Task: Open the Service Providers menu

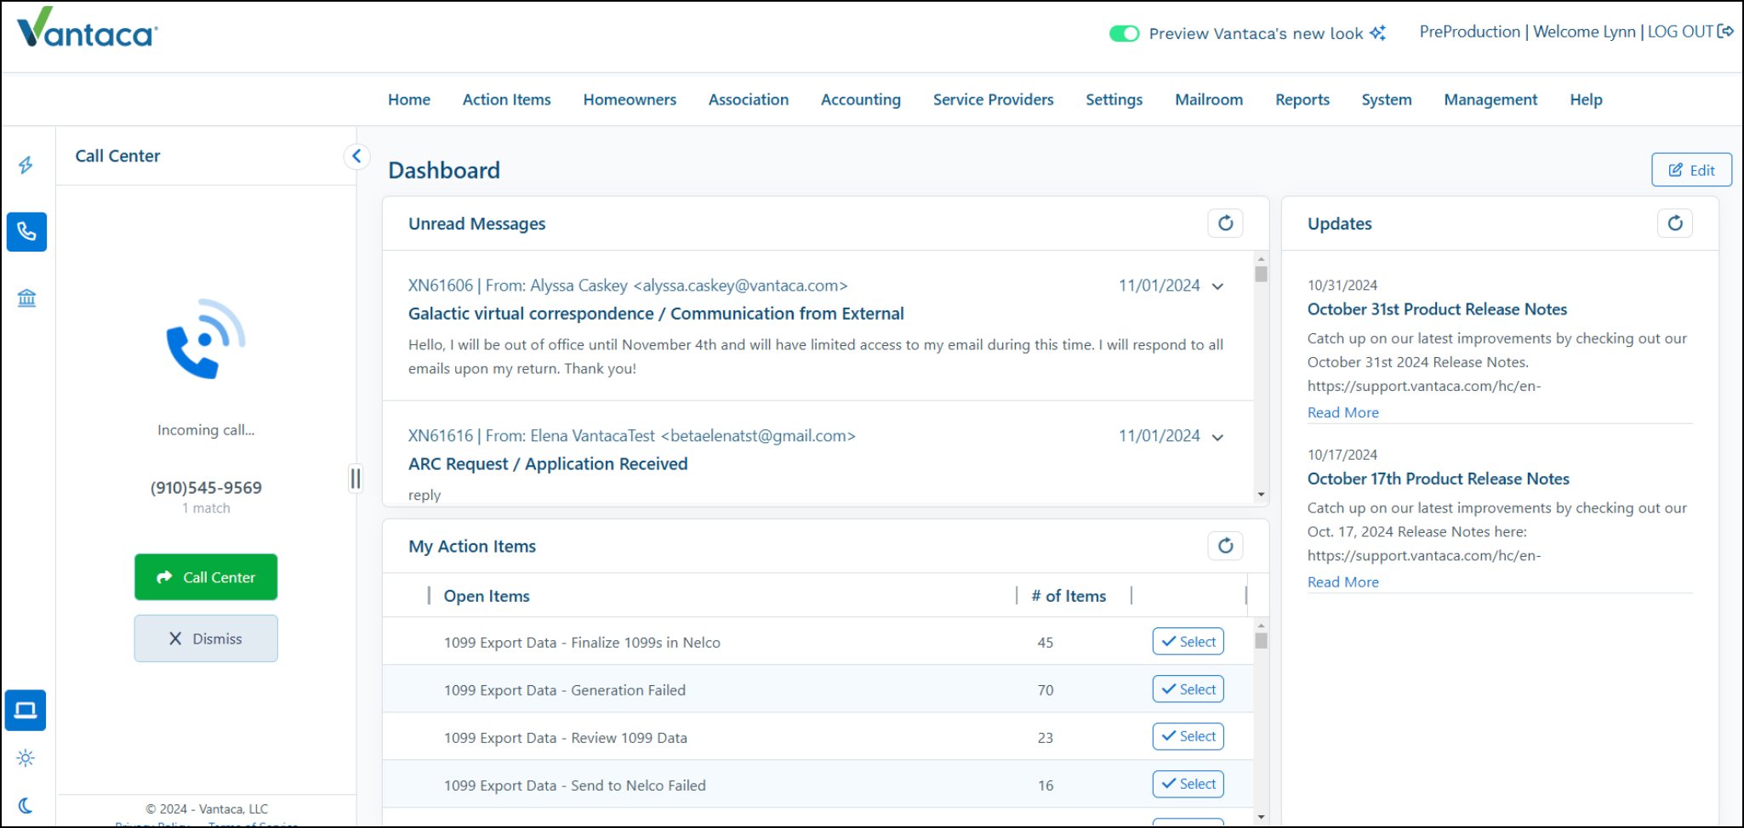Action: (993, 99)
